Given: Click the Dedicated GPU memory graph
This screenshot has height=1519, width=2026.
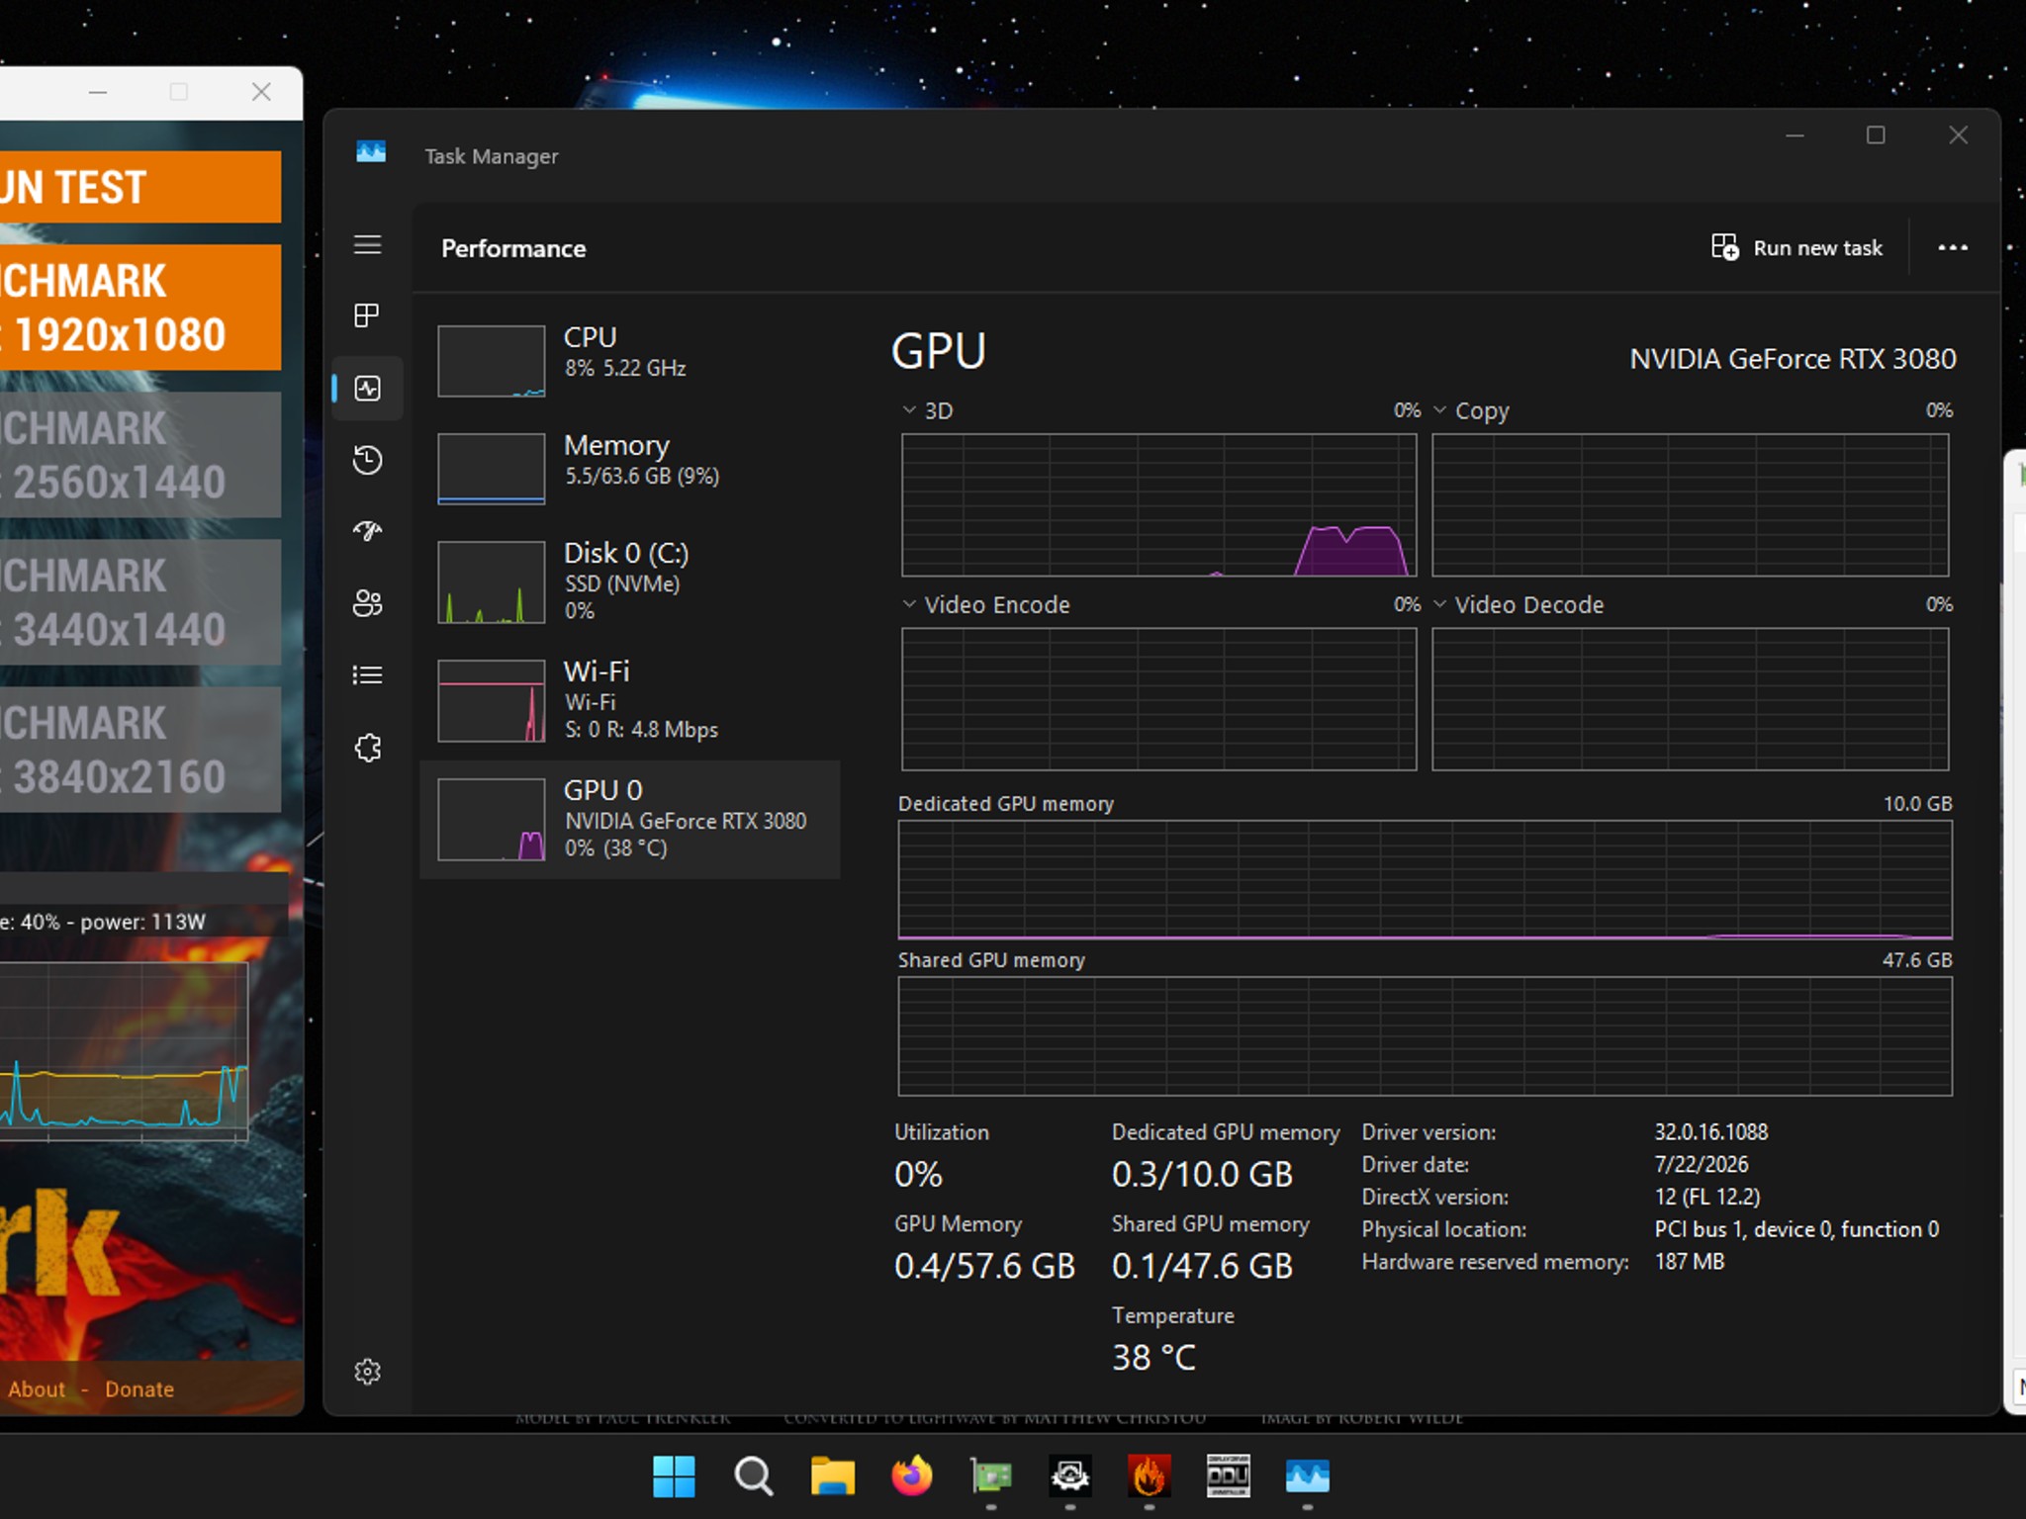Looking at the screenshot, I should point(1425,879).
